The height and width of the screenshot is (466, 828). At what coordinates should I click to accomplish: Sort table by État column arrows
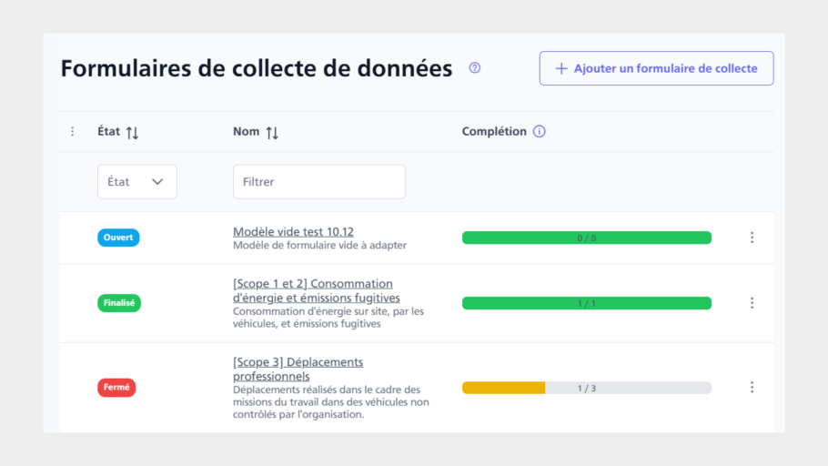point(132,133)
